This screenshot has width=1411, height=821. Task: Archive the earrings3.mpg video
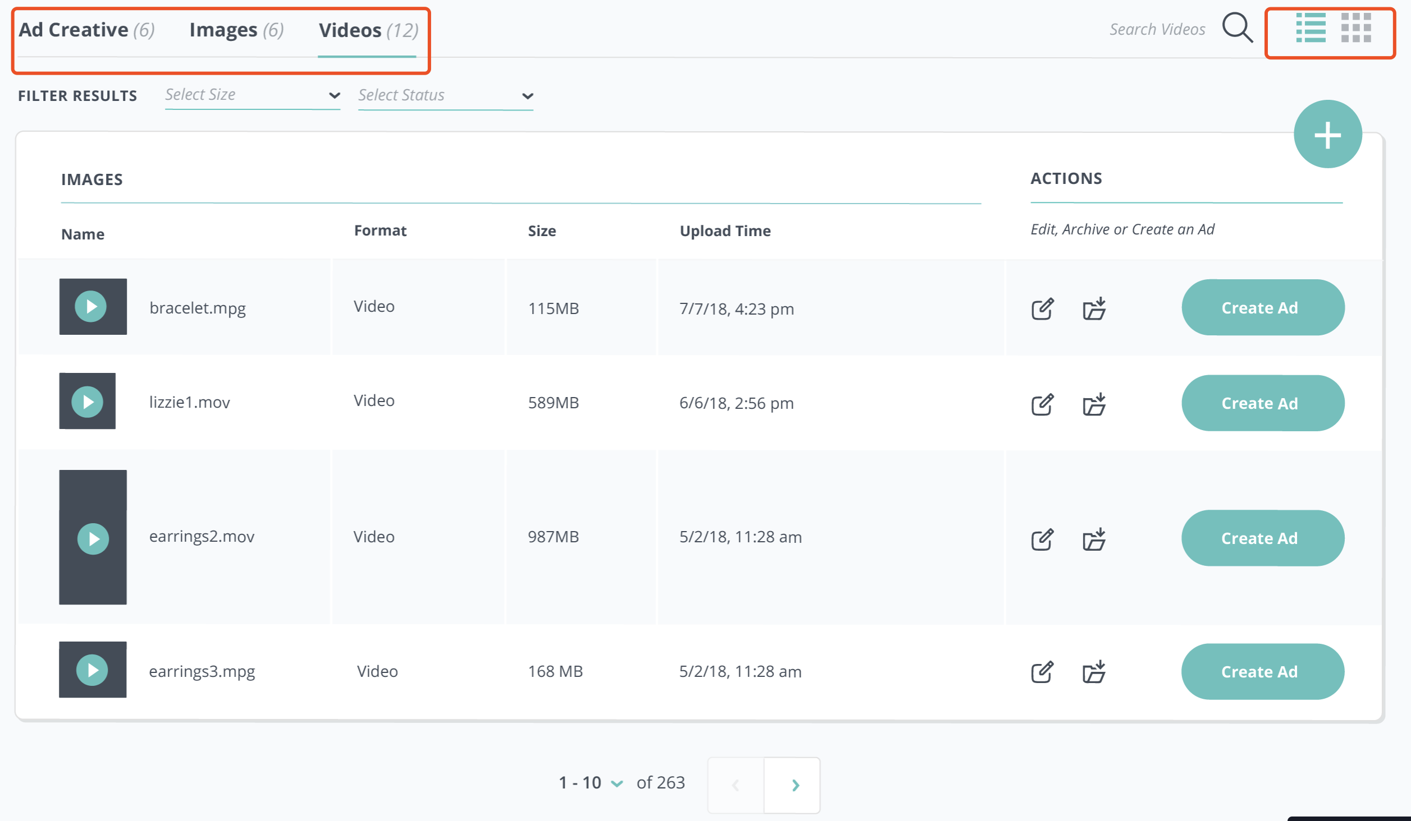1094,672
